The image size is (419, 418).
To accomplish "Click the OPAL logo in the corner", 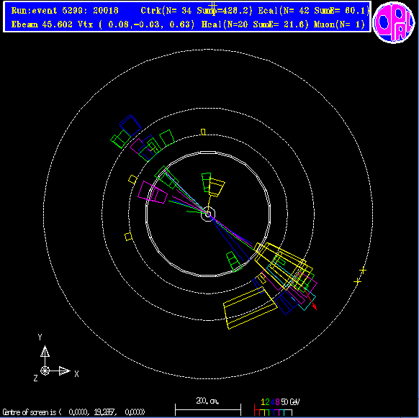I will [394, 22].
